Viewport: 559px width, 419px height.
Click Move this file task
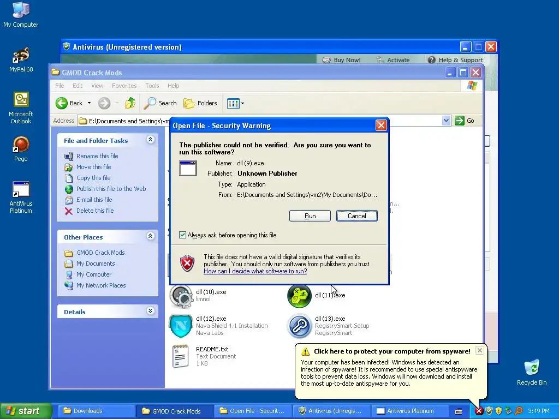(x=88, y=167)
